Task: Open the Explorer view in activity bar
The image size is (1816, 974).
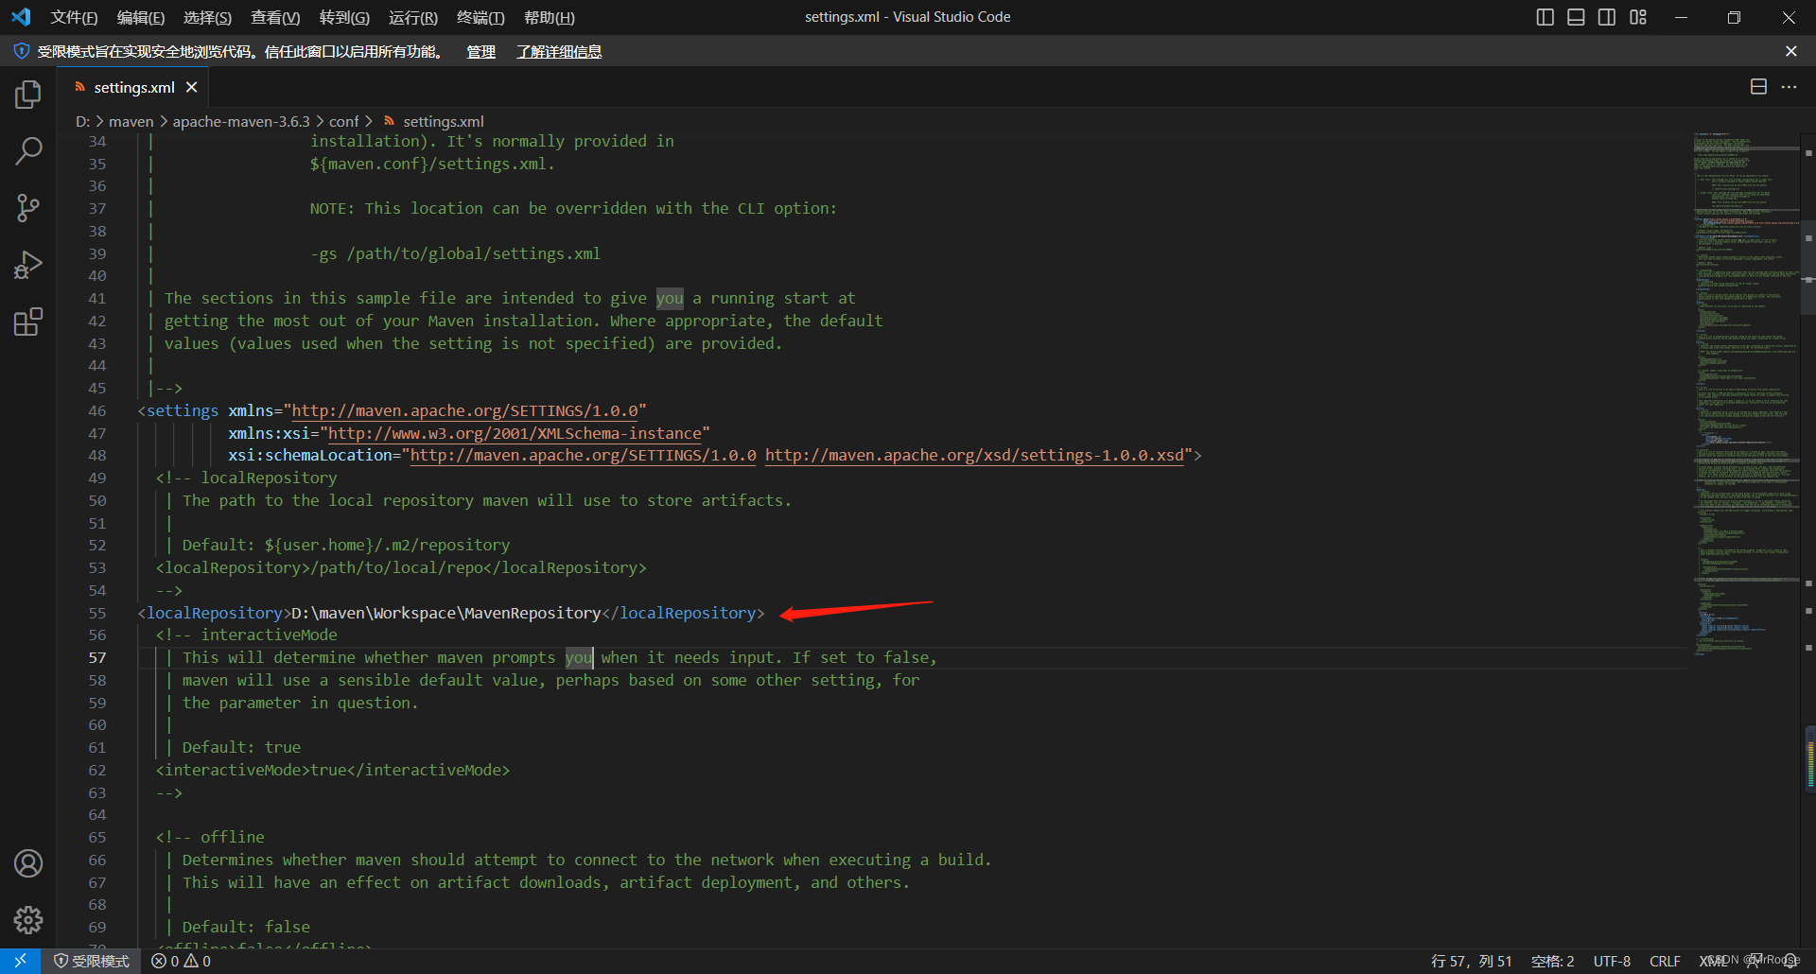Action: tap(28, 95)
